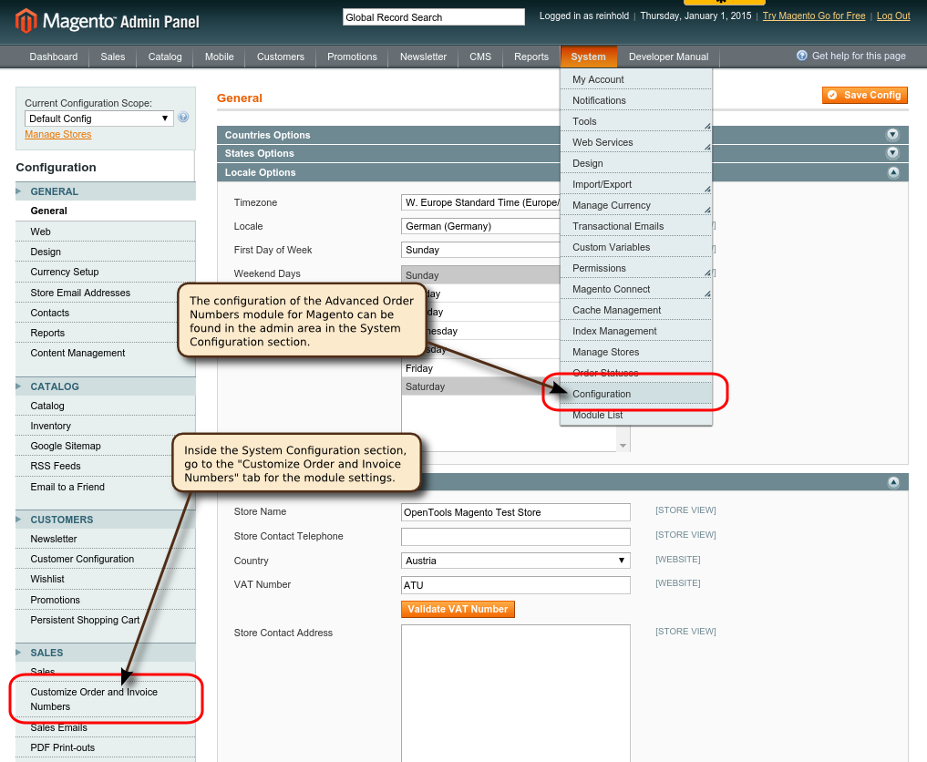Open the Catalog menu in navigation bar
The image size is (927, 762).
(165, 57)
